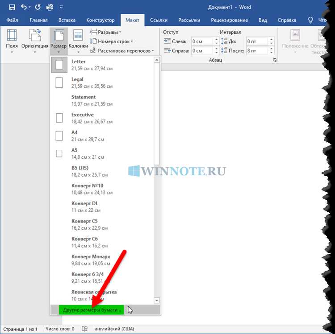Select the Конверт №10 size
Viewport: 335px width, 334px height.
pyautogui.click(x=102, y=189)
